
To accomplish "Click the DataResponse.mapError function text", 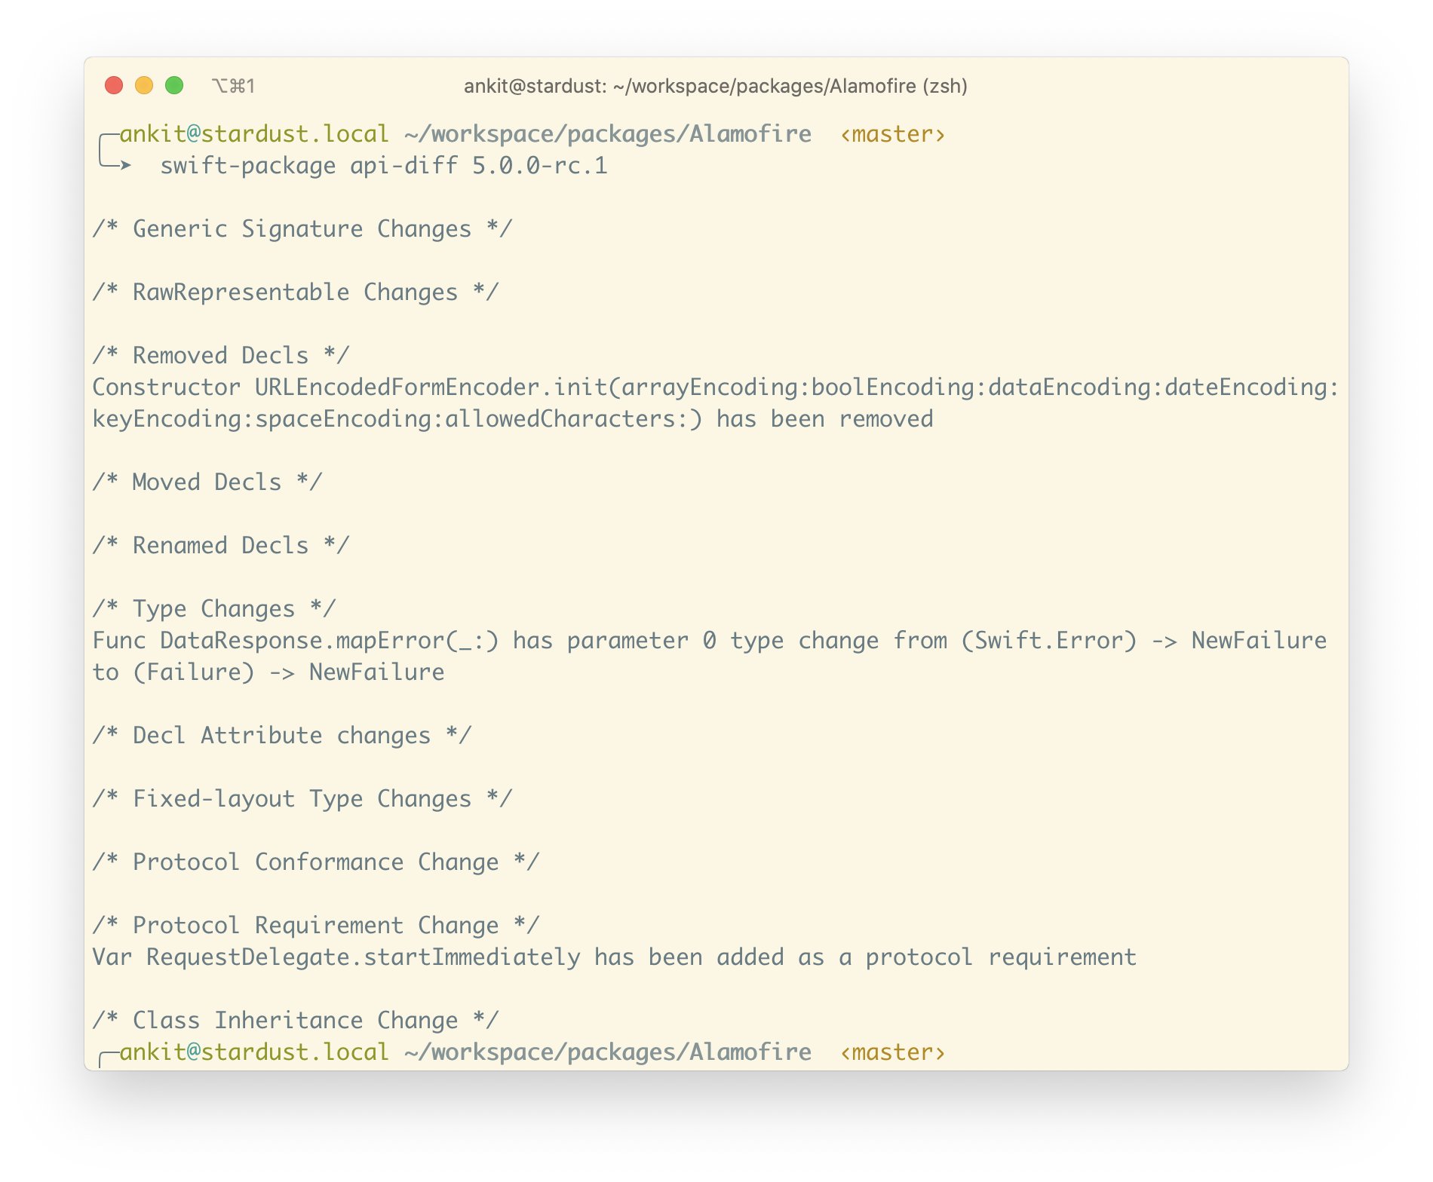I will (329, 641).
